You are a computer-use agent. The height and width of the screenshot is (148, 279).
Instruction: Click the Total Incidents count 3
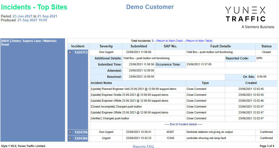[152, 41]
